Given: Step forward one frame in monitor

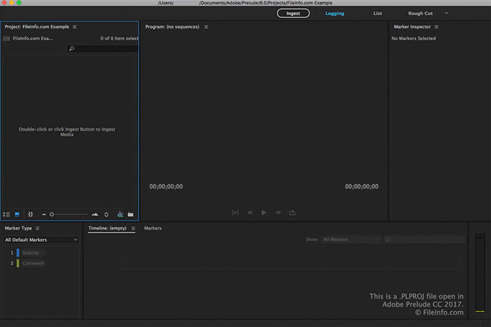Looking at the screenshot, I should (x=278, y=212).
